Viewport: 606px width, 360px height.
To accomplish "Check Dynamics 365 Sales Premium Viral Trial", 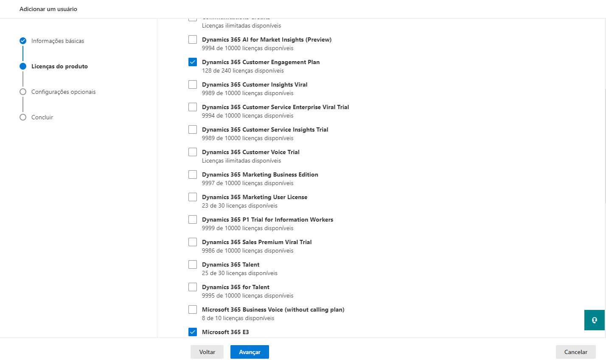I will 193,242.
